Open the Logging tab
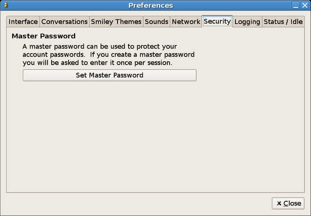Image resolution: width=311 pixels, height=216 pixels. [247, 22]
